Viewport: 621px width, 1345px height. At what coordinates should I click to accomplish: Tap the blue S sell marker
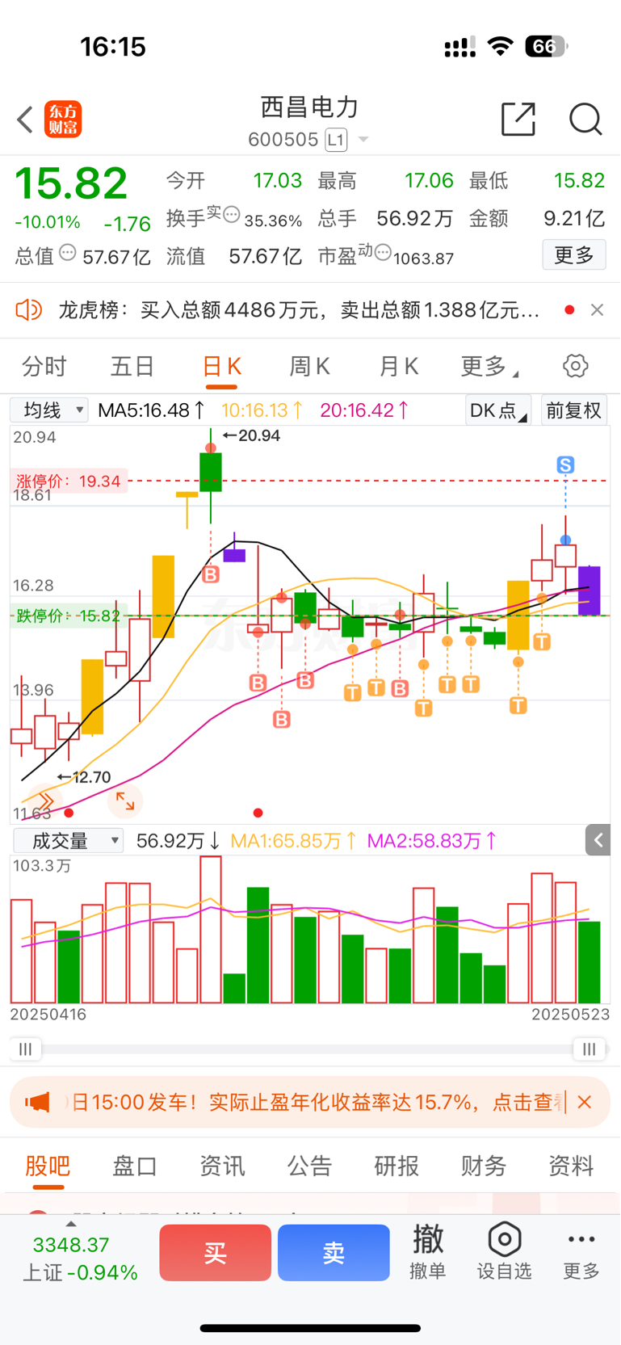pos(565,464)
